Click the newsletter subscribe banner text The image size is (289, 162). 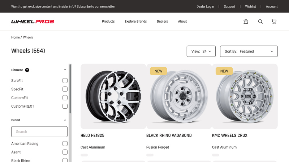click(63, 6)
